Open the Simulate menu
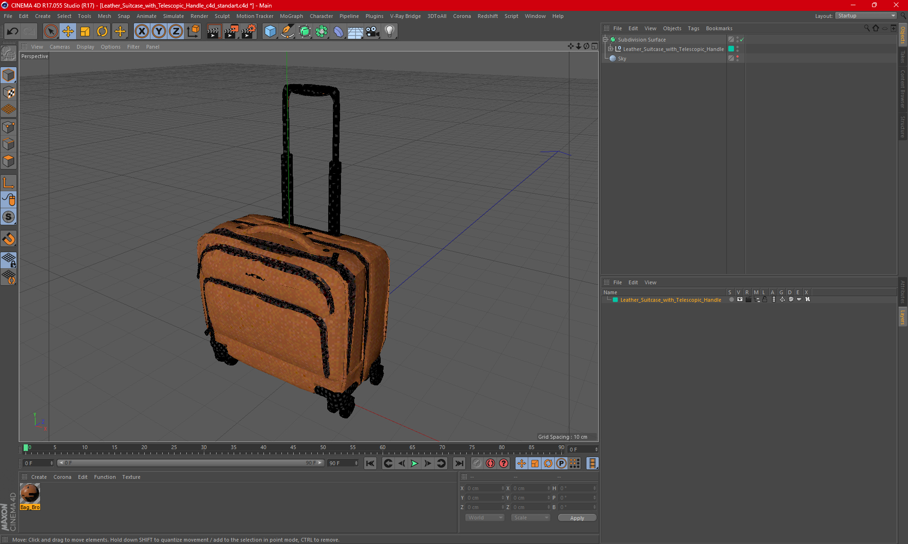 [x=173, y=16]
